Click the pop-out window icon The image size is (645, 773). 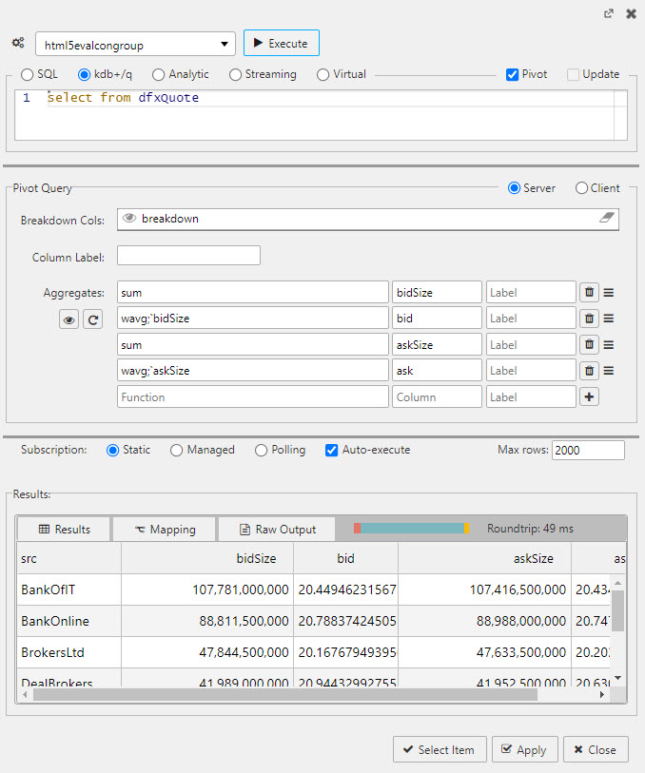click(609, 14)
